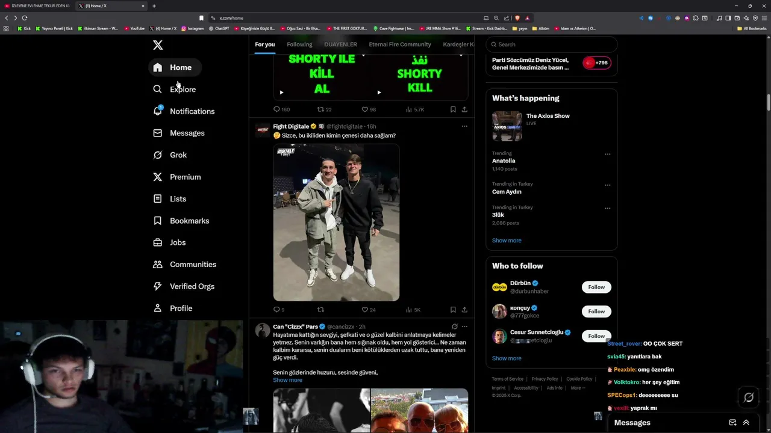Click the Search input field
This screenshot has width=771, height=433.
click(x=552, y=45)
